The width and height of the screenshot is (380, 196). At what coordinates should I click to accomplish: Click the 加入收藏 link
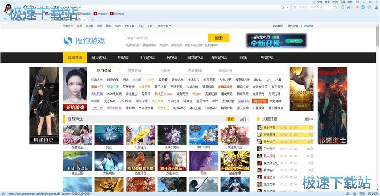pos(293,26)
